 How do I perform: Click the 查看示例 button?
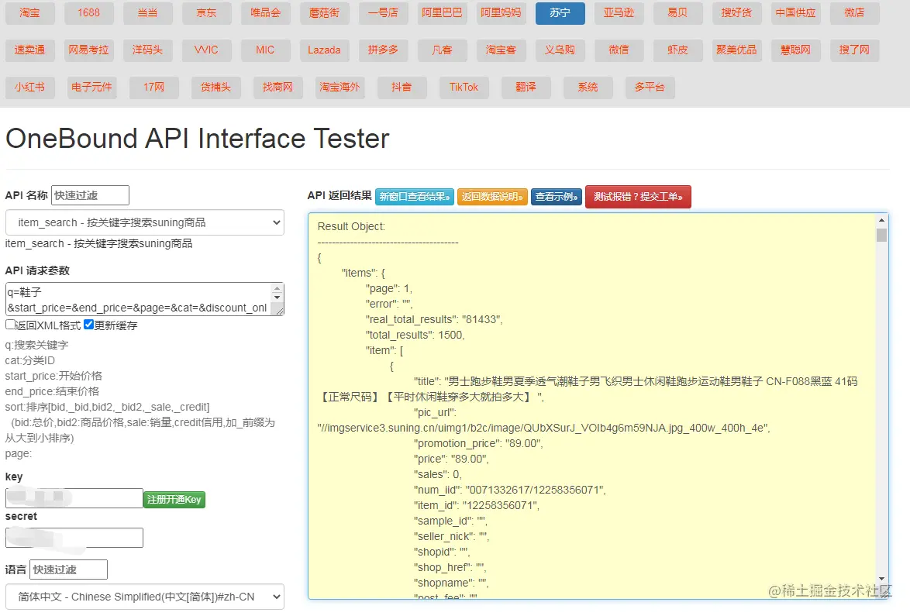tap(556, 198)
